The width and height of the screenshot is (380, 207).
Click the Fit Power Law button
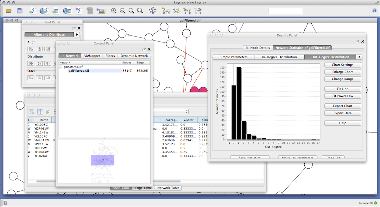point(342,96)
